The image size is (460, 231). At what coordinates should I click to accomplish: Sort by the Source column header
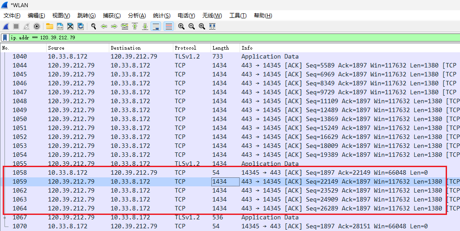(78, 48)
